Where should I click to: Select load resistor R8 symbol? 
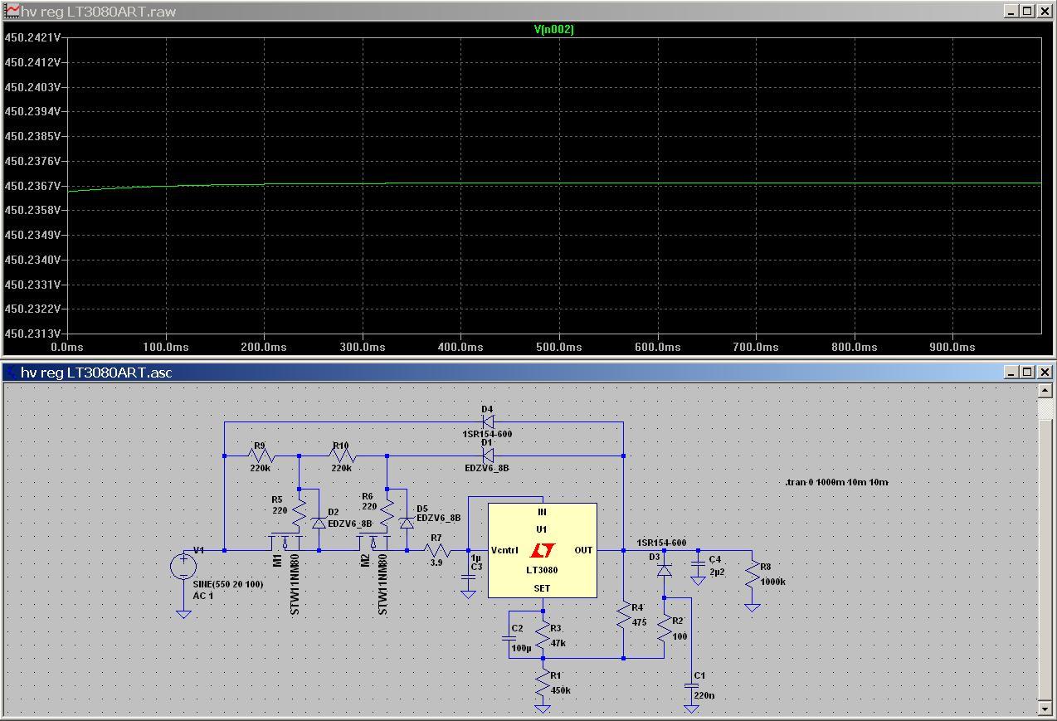coord(752,576)
